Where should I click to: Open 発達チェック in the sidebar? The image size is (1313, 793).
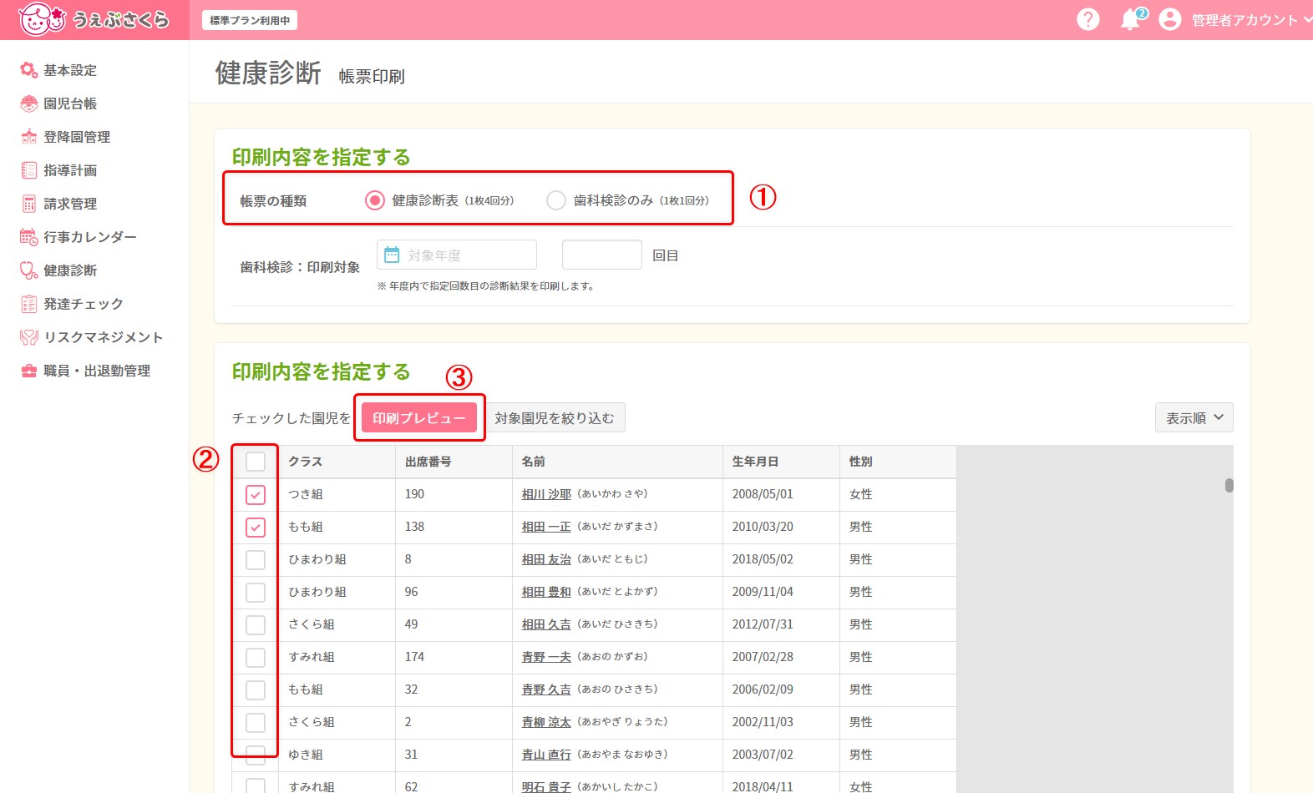pyautogui.click(x=84, y=304)
